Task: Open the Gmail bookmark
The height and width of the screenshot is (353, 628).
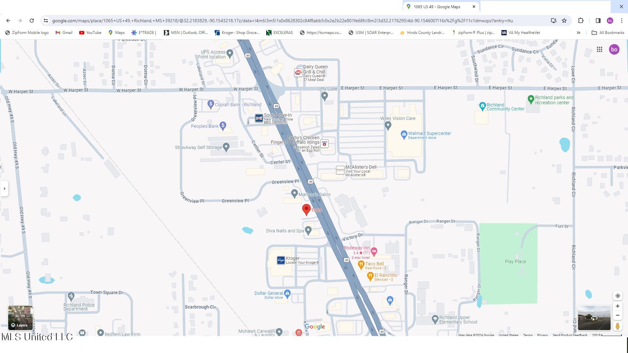Action: (x=64, y=33)
